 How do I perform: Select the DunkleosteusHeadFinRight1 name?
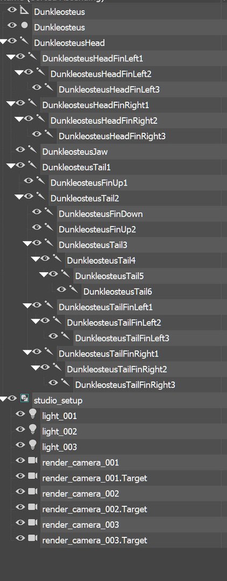[96, 105]
